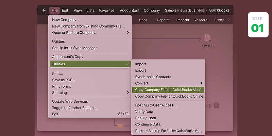Open the Edit menu
Screen dimensions: 272x136
65,11
